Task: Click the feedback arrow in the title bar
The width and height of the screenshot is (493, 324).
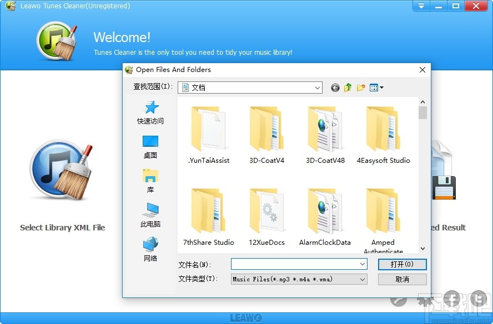Action: (x=421, y=6)
